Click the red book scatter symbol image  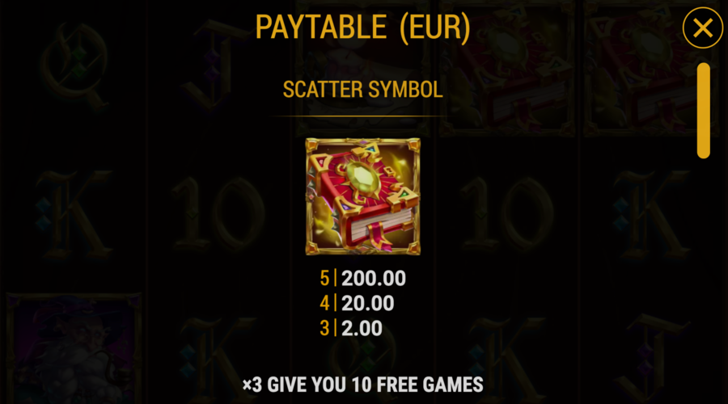362,196
